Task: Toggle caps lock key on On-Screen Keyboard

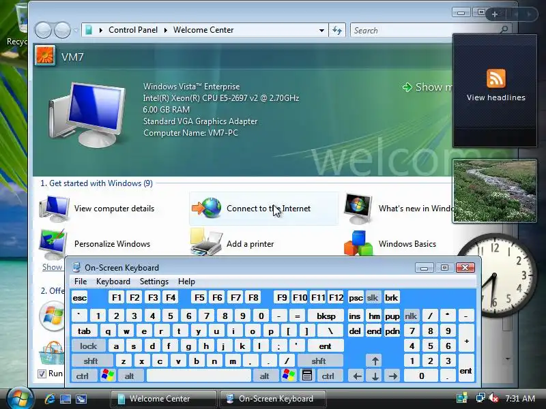Action: pos(89,346)
